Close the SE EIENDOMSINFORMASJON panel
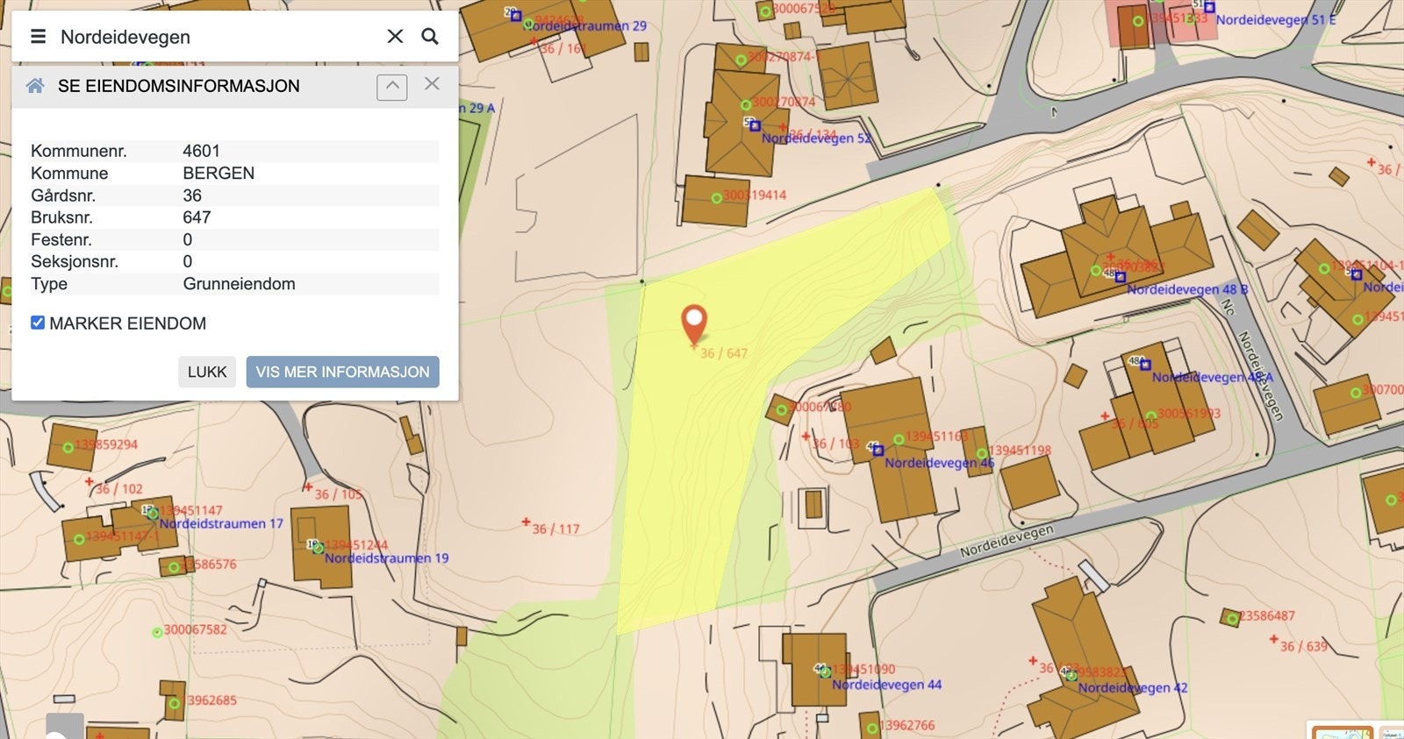 click(432, 84)
